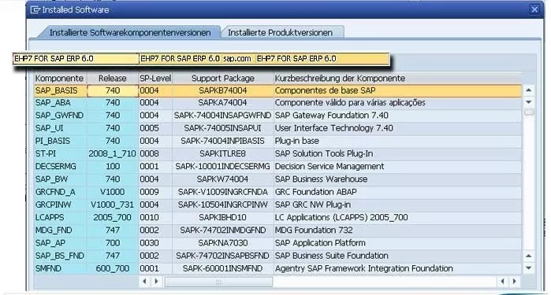The image size is (551, 295).
Task: Select the SAP_UI component cell
Action: (x=60, y=128)
